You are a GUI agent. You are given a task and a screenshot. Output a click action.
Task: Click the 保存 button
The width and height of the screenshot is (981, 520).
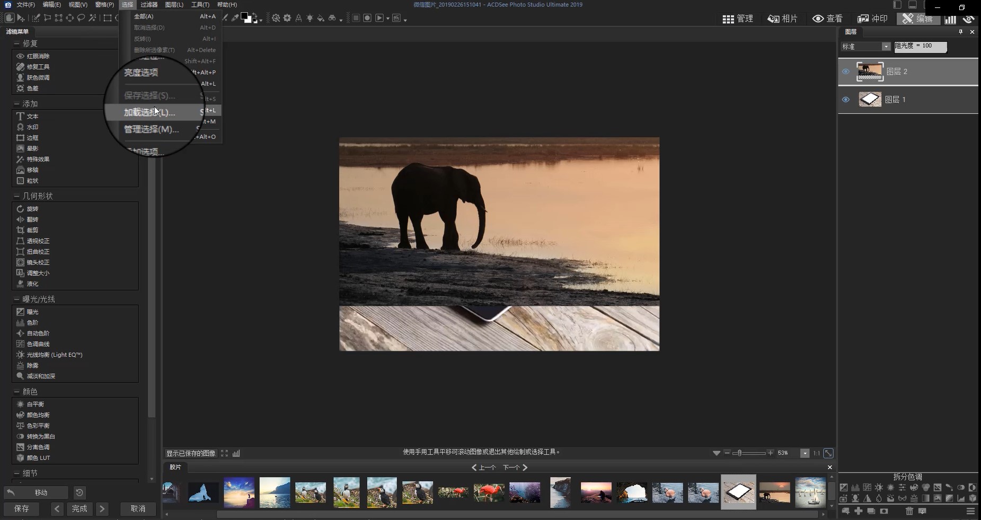(x=22, y=509)
